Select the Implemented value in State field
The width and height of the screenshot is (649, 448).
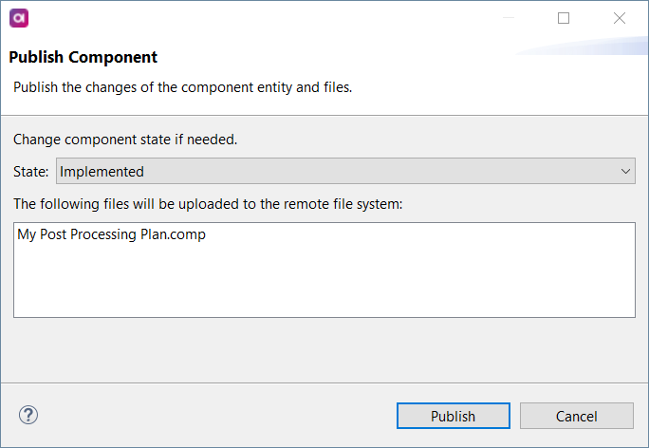(102, 172)
